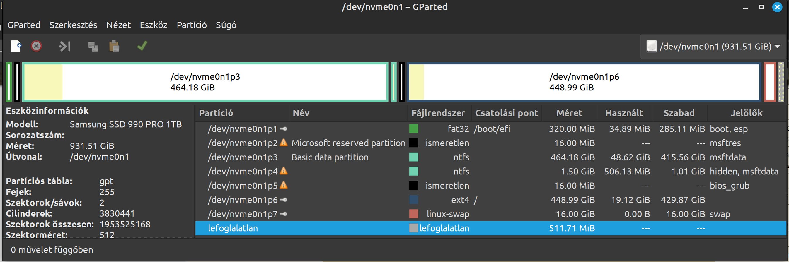Click the Jelölők column header

747,113
